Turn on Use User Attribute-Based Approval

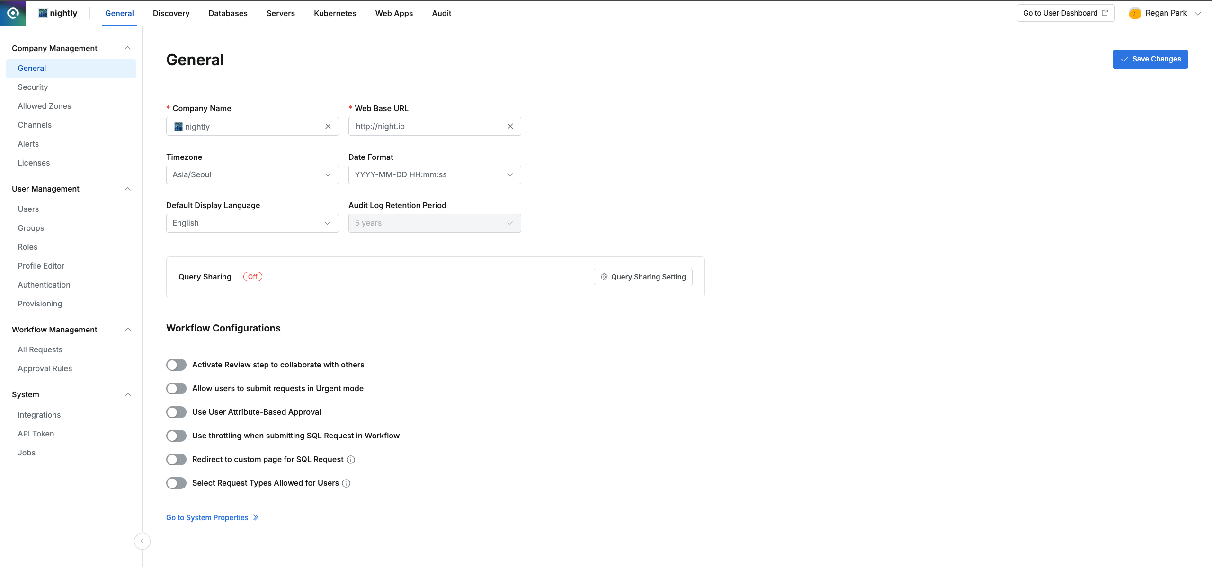[x=176, y=412]
